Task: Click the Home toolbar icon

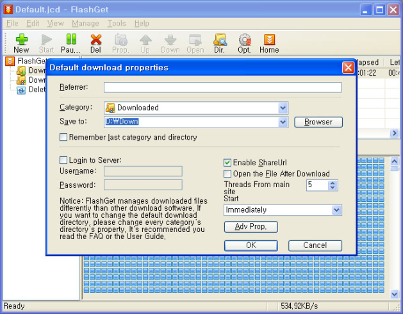Action: tap(269, 43)
